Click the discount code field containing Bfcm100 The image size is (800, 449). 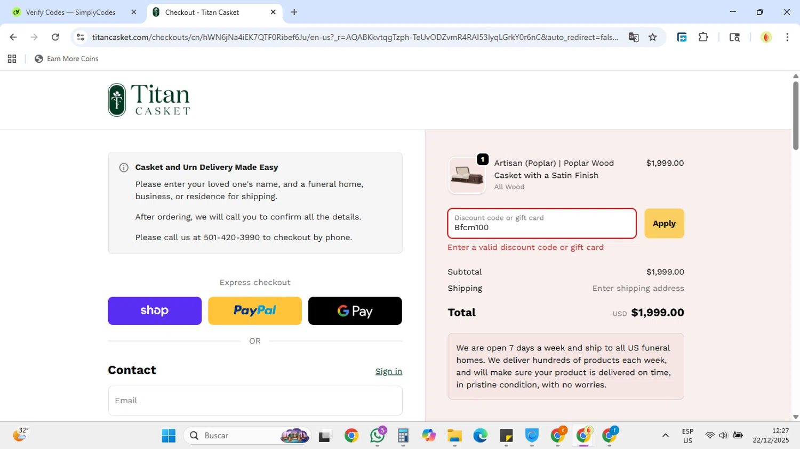click(x=542, y=223)
